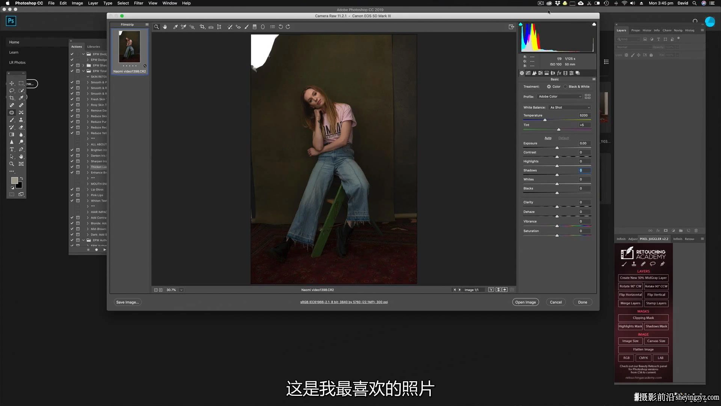The image size is (721, 406).
Task: Click Cancel in Camera Raw dialog
Action: point(556,302)
